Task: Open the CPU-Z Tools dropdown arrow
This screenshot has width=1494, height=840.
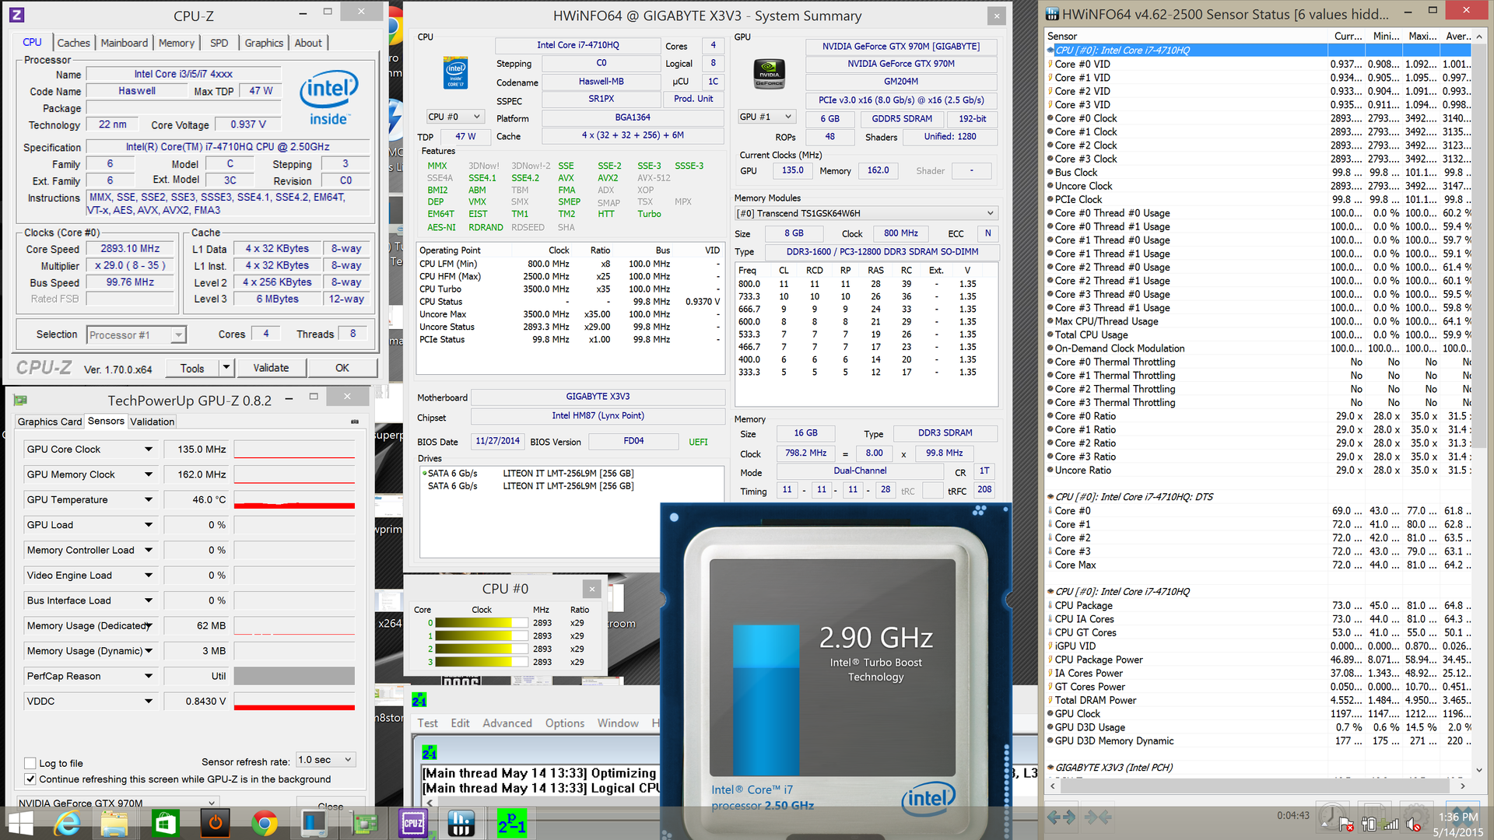Action: pos(226,368)
